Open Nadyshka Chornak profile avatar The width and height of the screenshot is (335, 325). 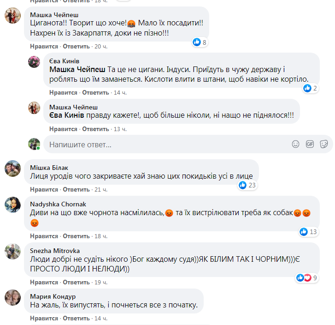[x=12, y=205]
